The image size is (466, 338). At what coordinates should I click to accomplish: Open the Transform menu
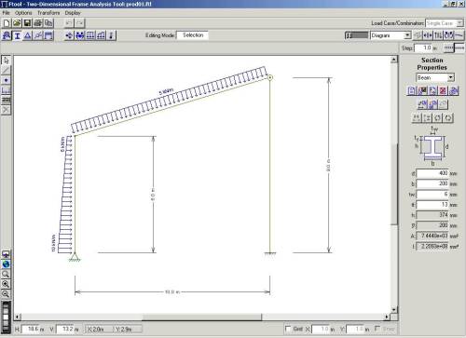48,13
